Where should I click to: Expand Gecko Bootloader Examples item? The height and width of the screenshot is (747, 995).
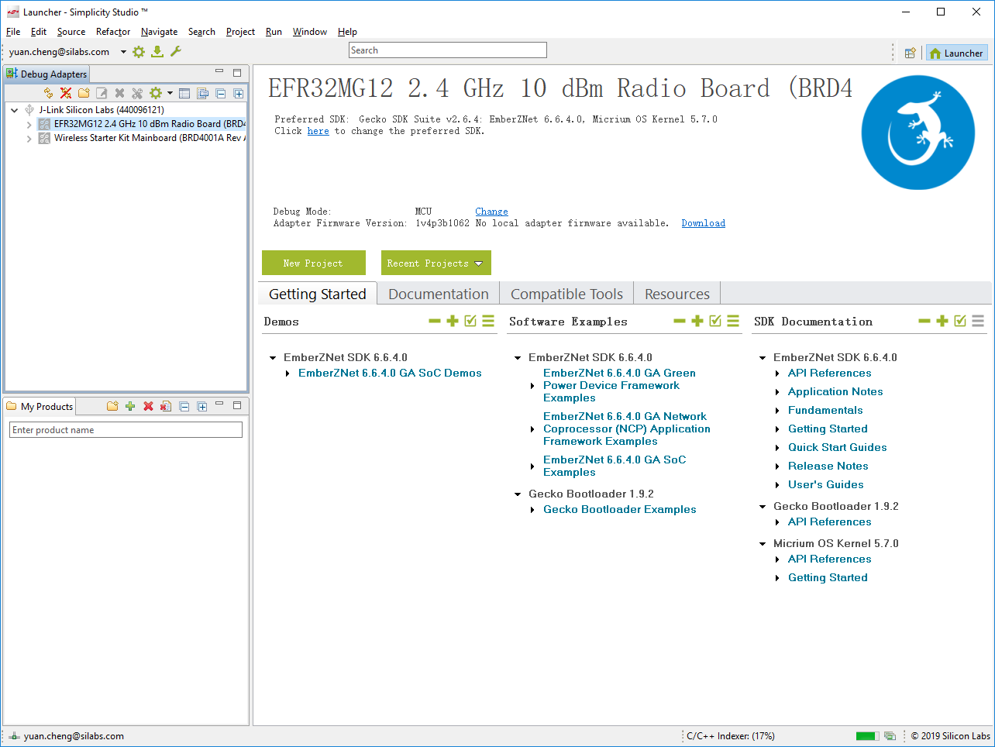(x=532, y=510)
